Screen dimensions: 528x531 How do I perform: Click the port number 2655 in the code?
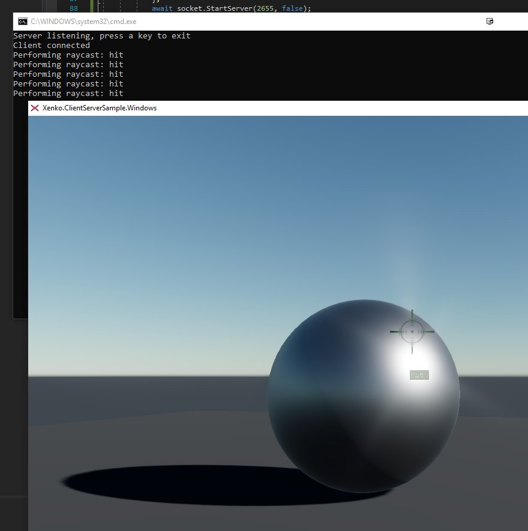point(265,8)
